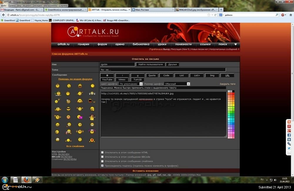The image size is (294, 191).
Task: Check 'Отключить в этом сообщении BBCode' option
Action: click(102, 157)
